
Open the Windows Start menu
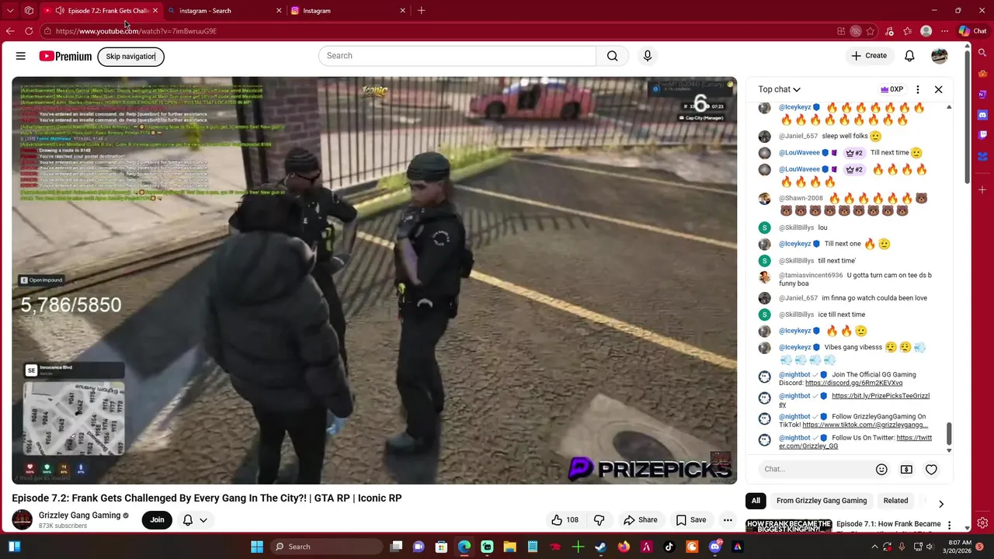point(257,547)
